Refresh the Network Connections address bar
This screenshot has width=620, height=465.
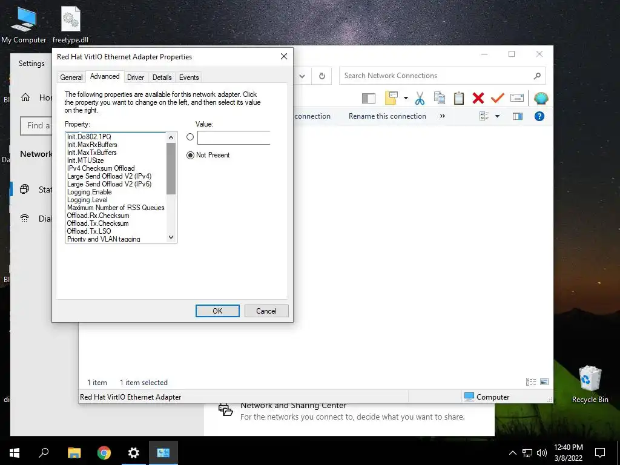pos(322,76)
